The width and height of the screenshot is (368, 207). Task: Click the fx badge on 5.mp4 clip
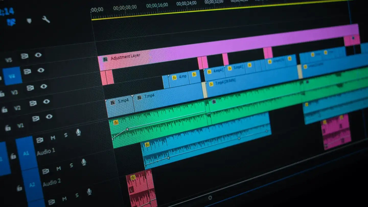pos(112,102)
